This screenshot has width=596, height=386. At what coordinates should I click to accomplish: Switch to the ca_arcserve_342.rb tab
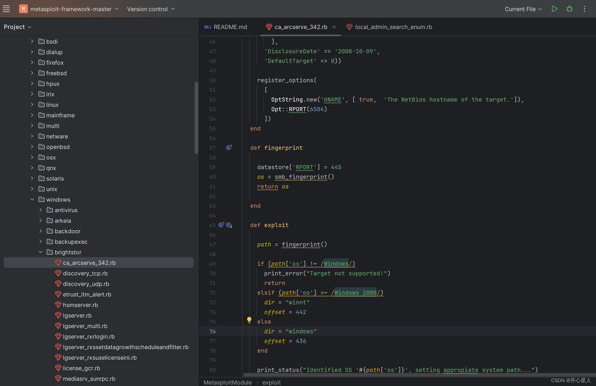click(301, 27)
